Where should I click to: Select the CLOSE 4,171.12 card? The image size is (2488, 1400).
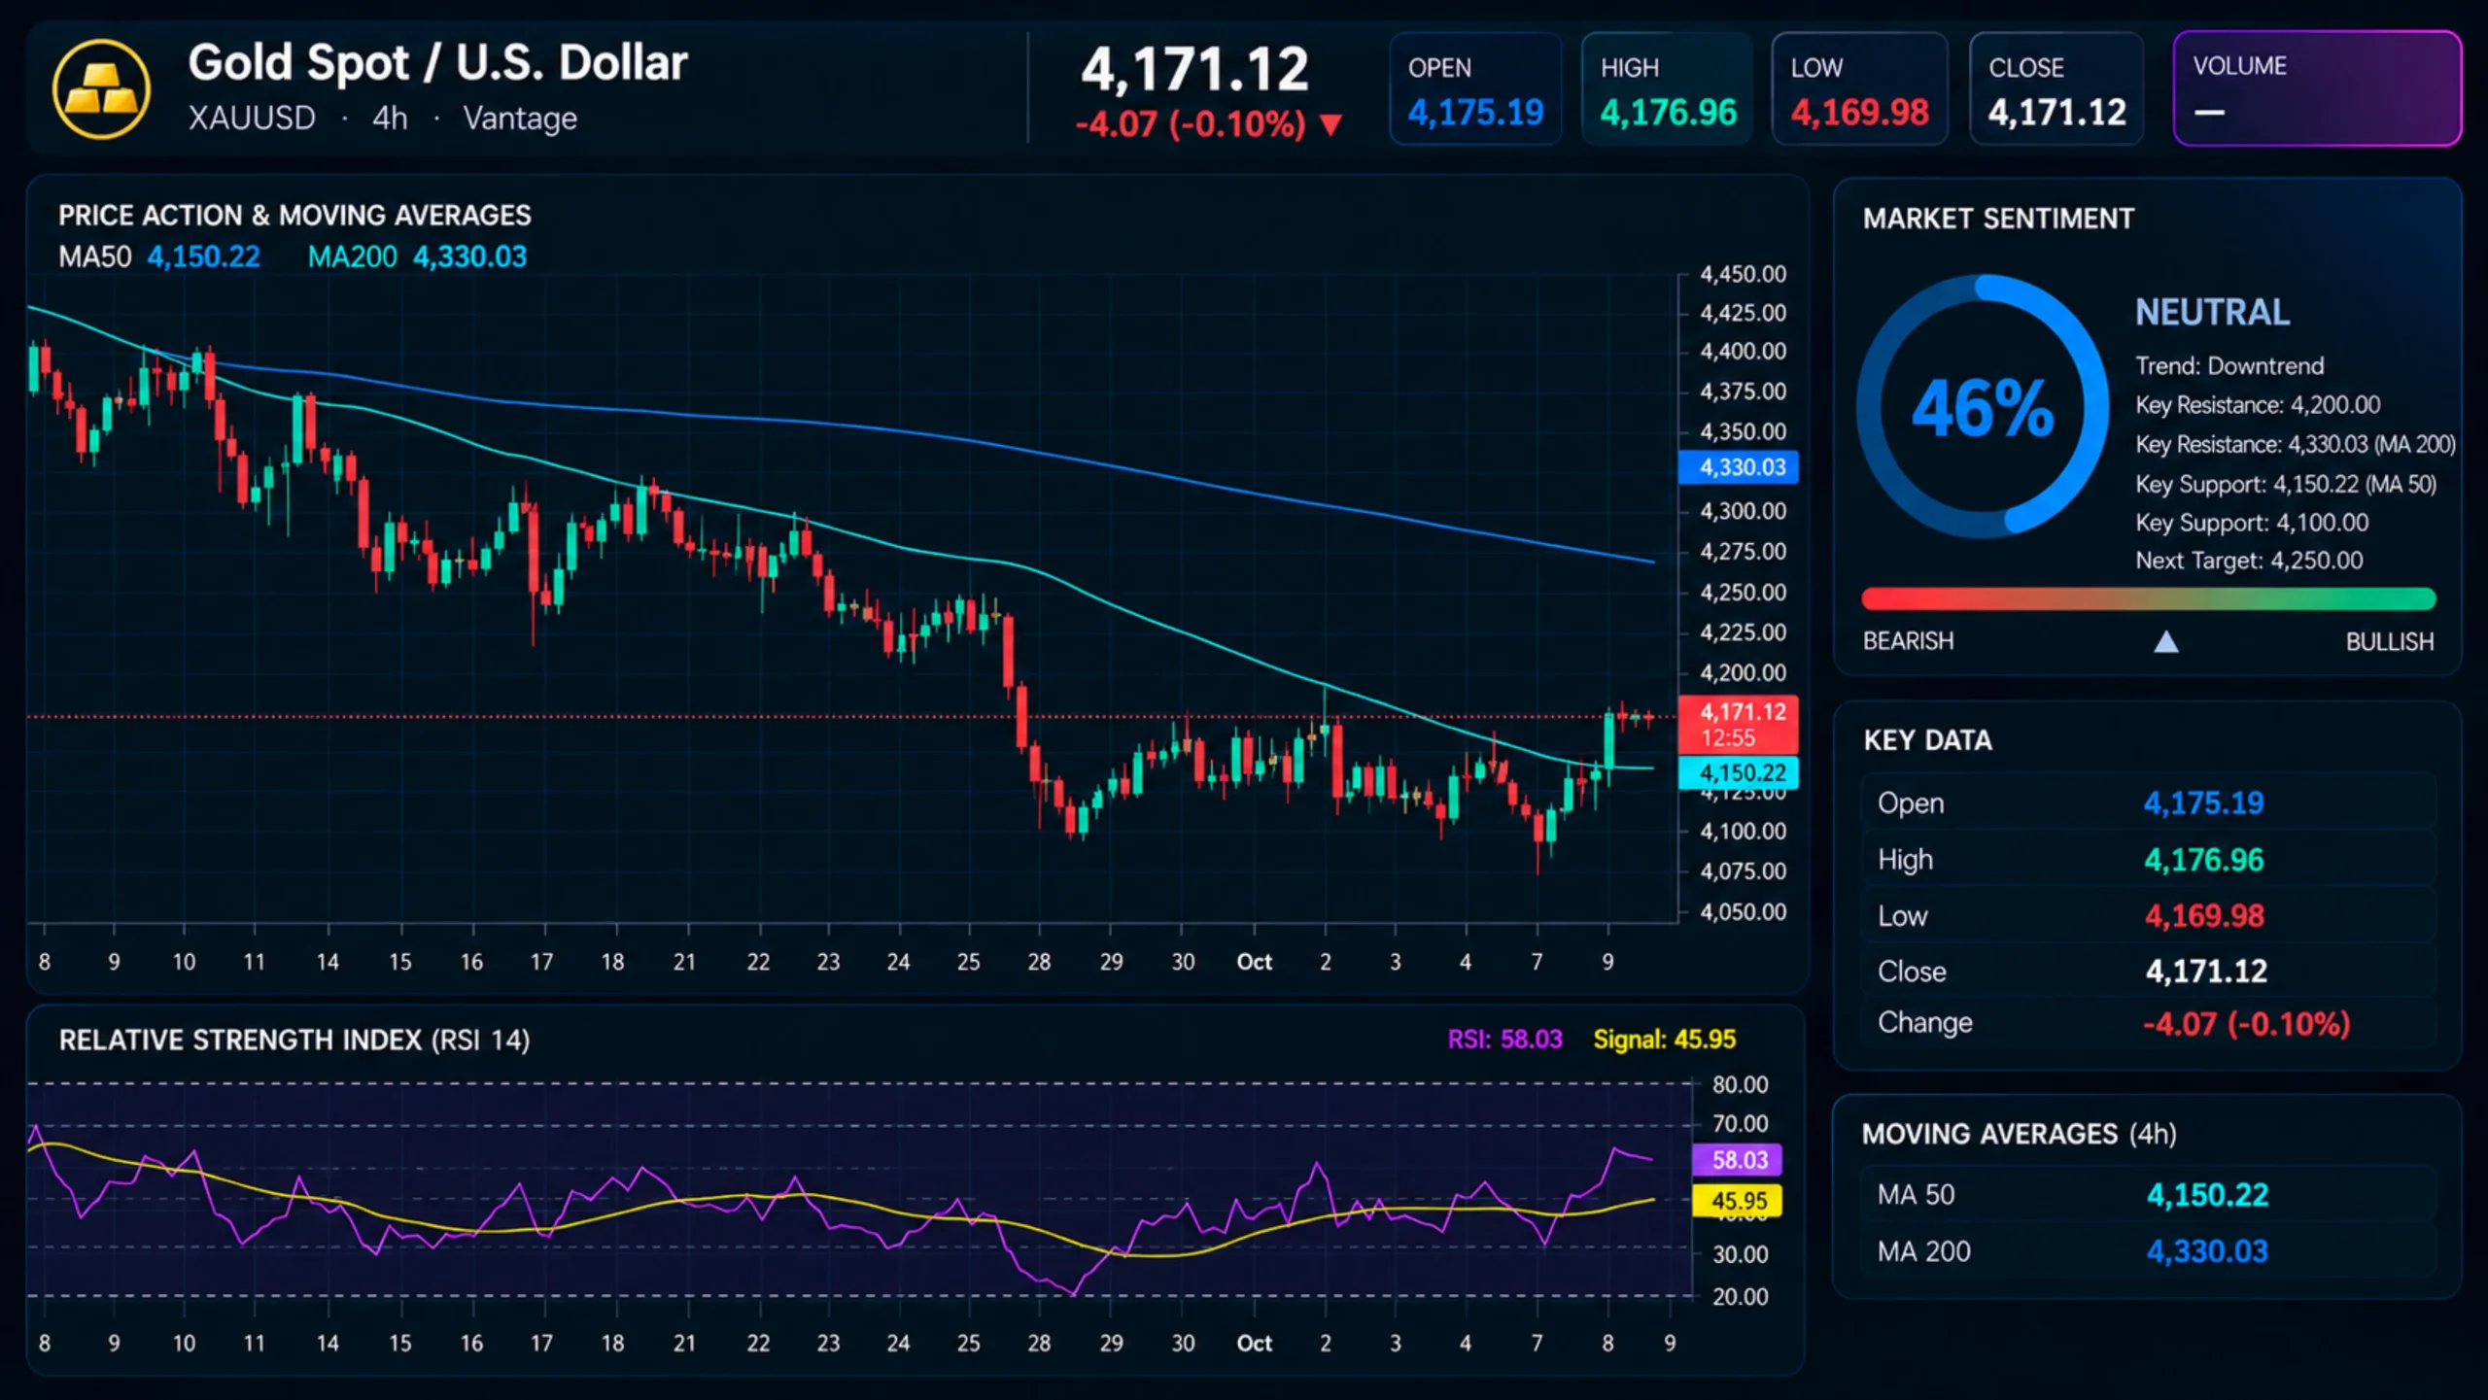[x=2056, y=88]
